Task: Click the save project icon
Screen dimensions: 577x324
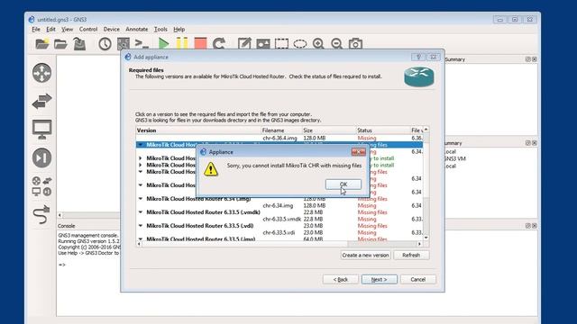Action: (79, 44)
